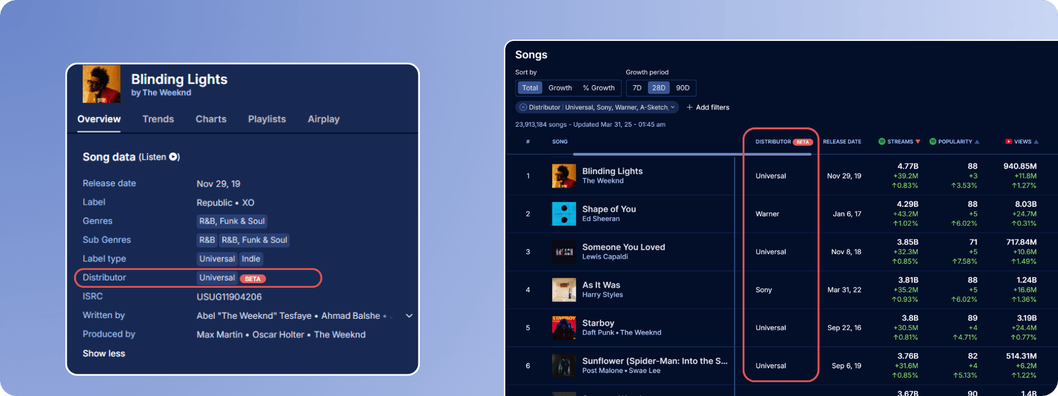Screen dimensions: 1058x396
Task: Open The Weeknd artist link under Starboy
Action: coord(640,333)
